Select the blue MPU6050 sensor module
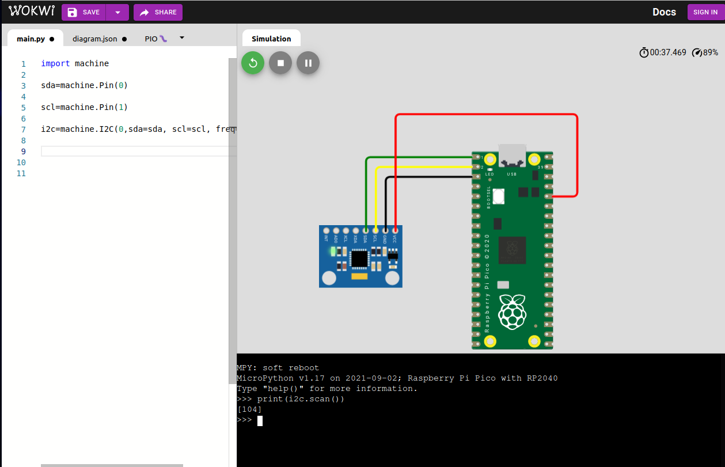 pos(360,256)
